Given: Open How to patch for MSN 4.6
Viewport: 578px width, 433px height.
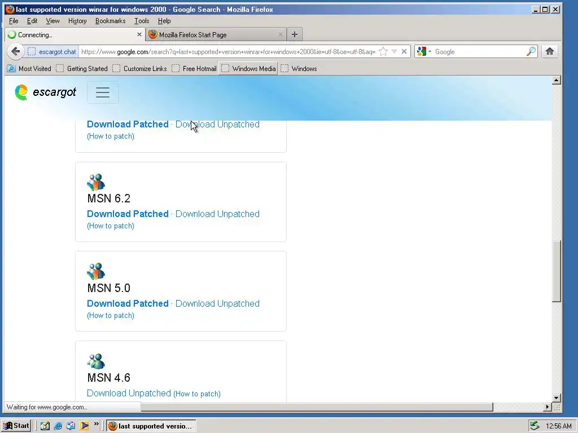Looking at the screenshot, I should point(197,394).
